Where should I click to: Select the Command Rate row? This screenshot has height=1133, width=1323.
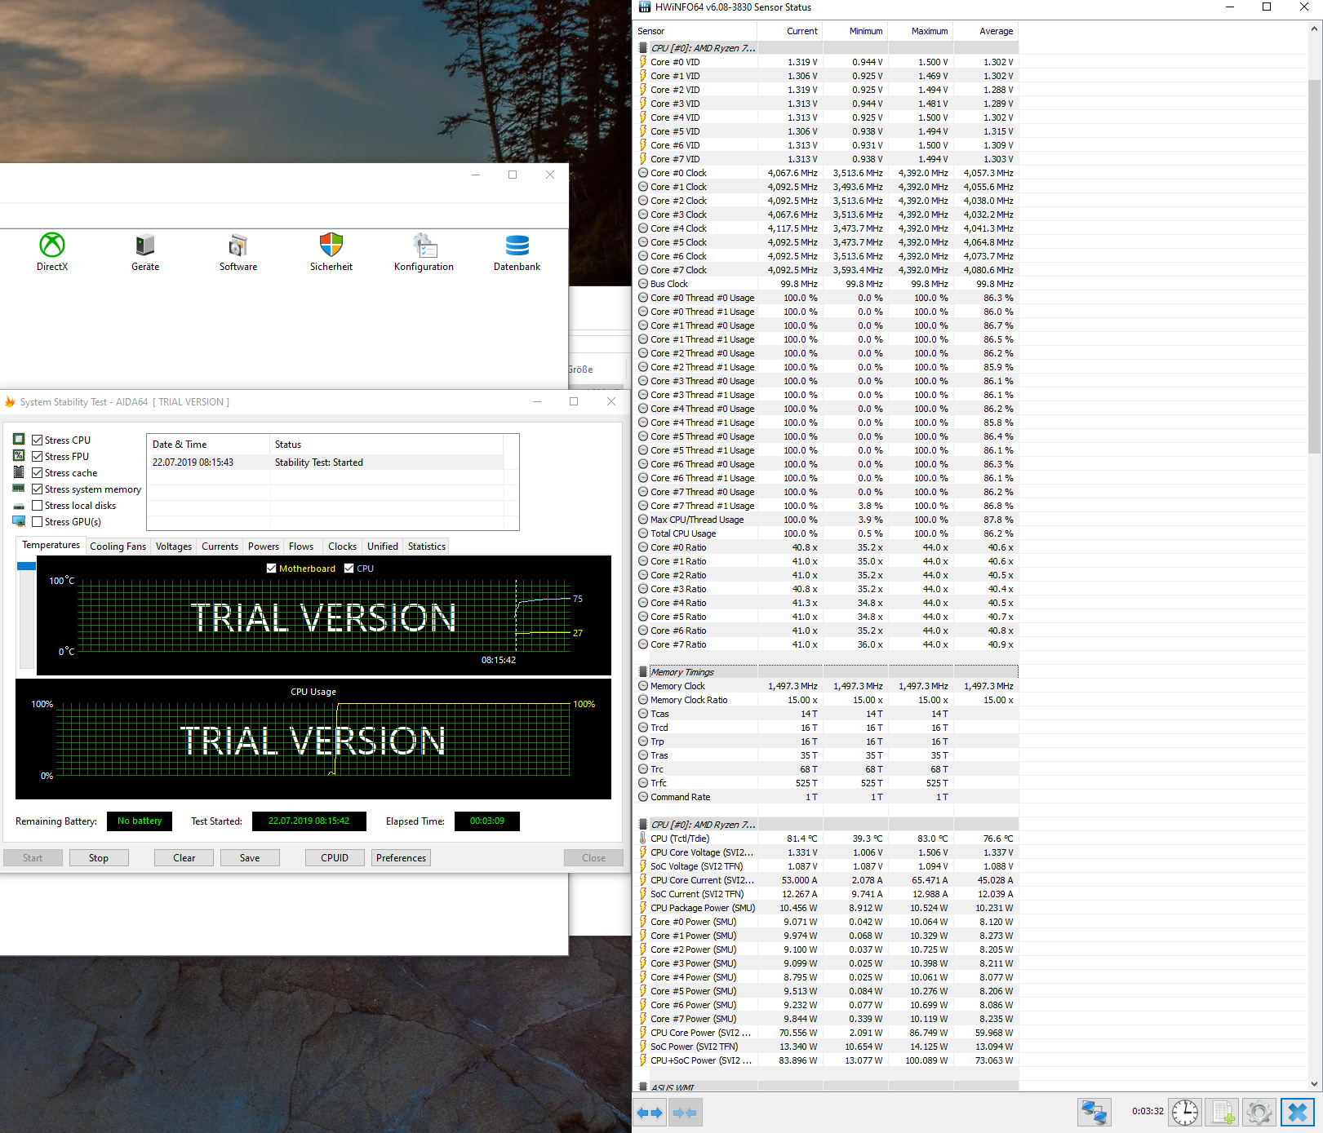(828, 797)
